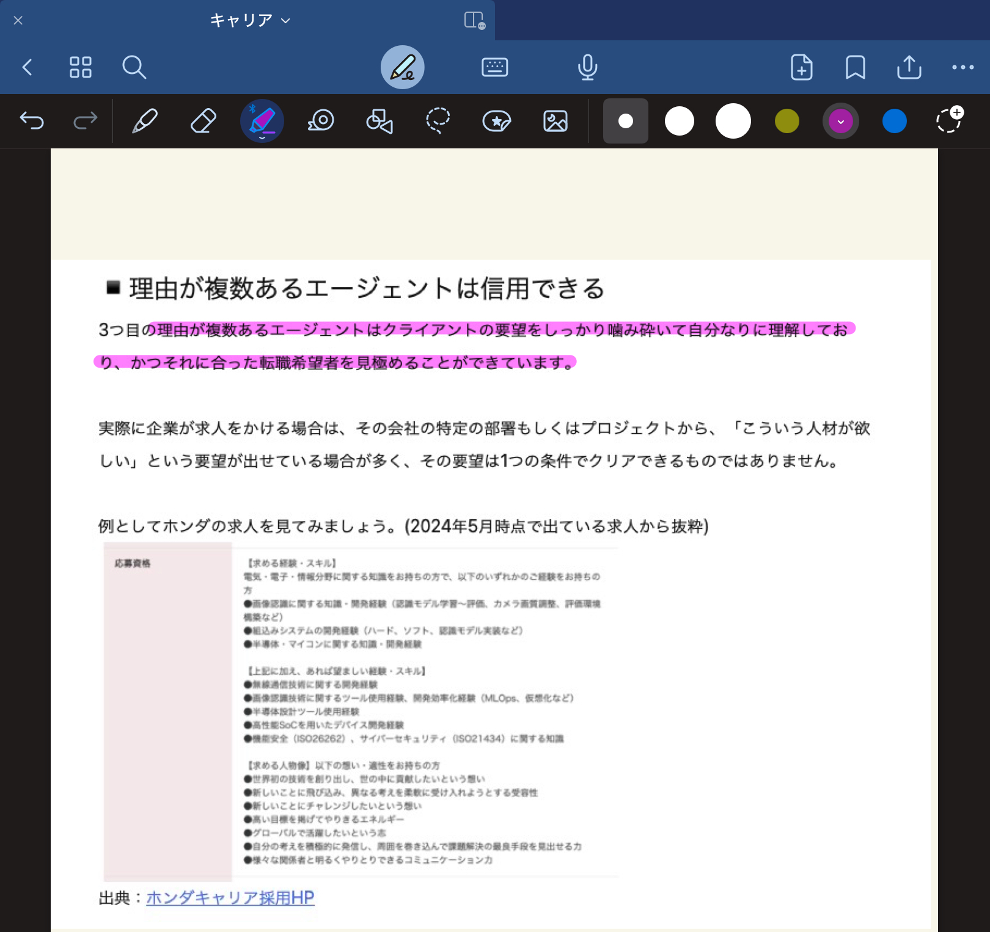Select the Shapes tool
Image resolution: width=990 pixels, height=932 pixels.
click(380, 121)
